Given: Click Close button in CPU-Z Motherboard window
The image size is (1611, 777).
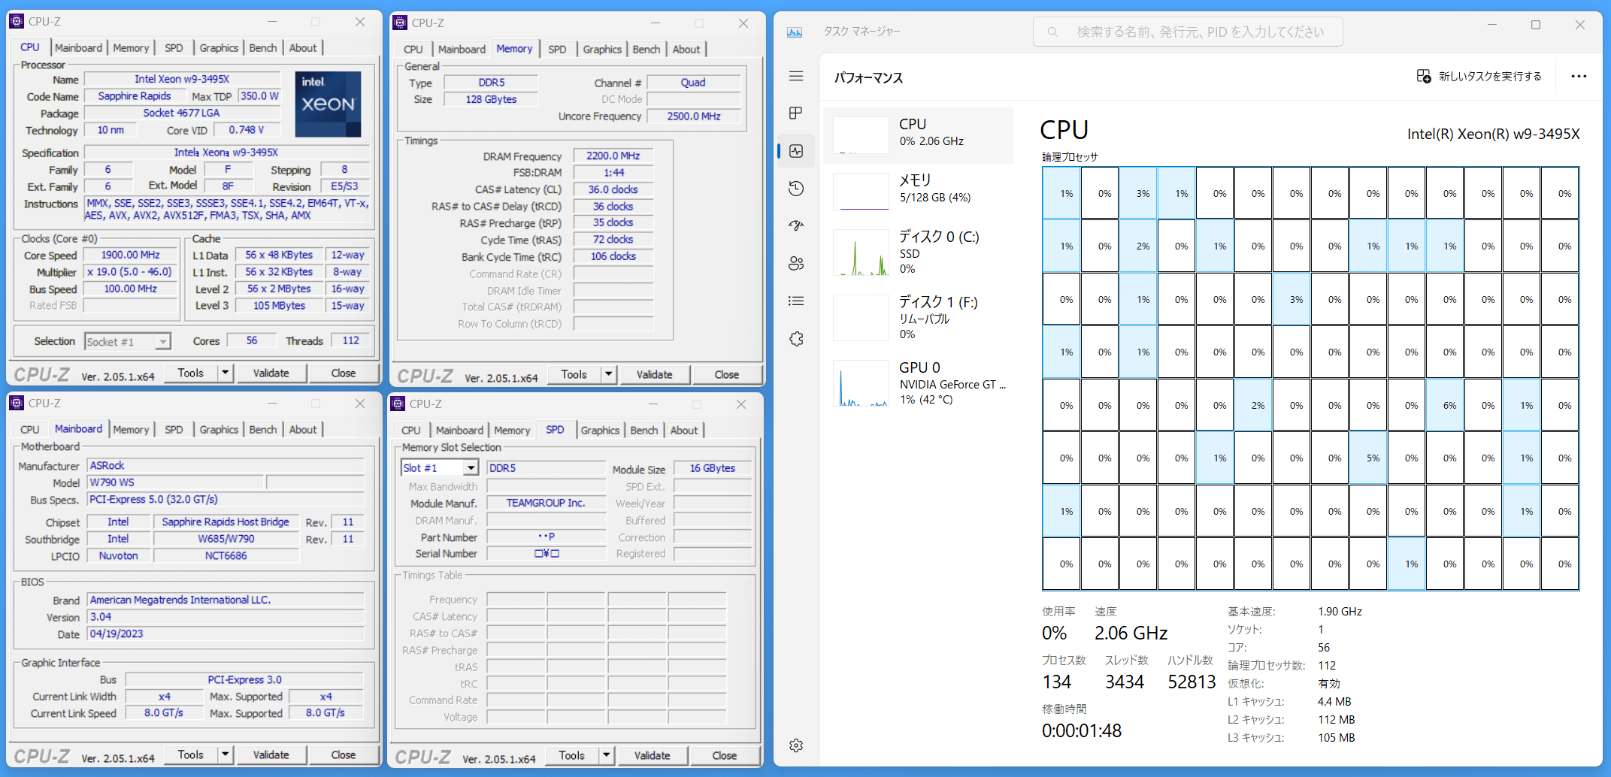Looking at the screenshot, I should 344,754.
